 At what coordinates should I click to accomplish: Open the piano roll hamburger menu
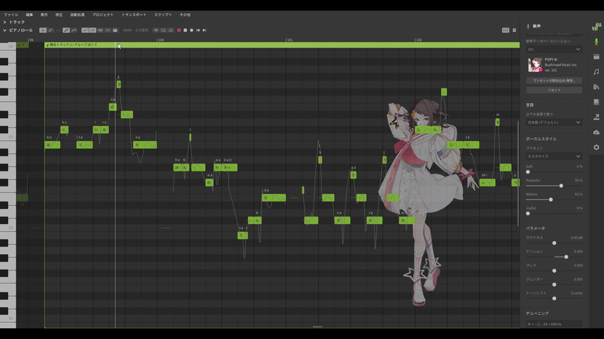(x=514, y=30)
